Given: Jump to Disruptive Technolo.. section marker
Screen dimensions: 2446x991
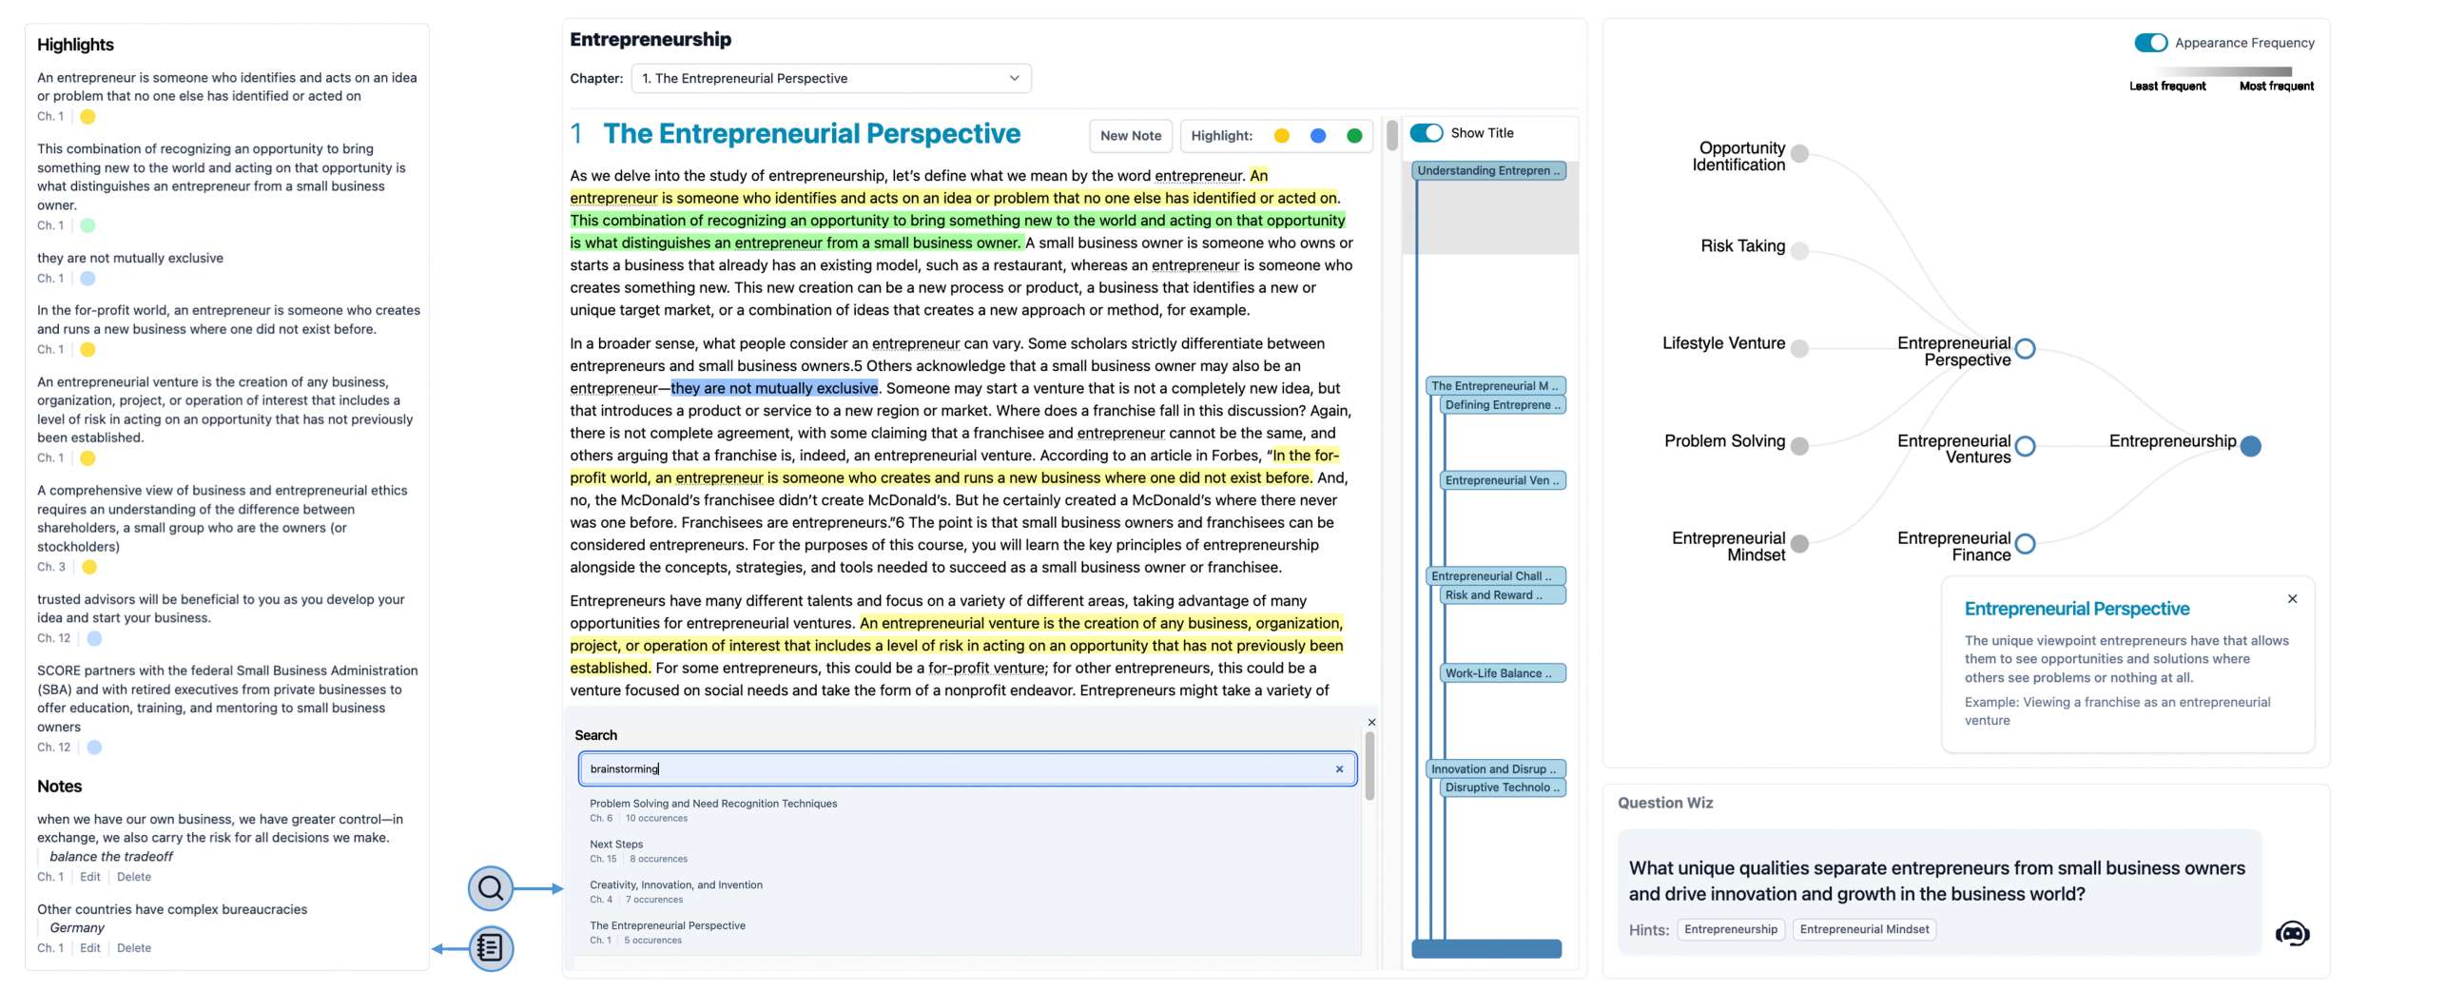Looking at the screenshot, I should click(1503, 787).
